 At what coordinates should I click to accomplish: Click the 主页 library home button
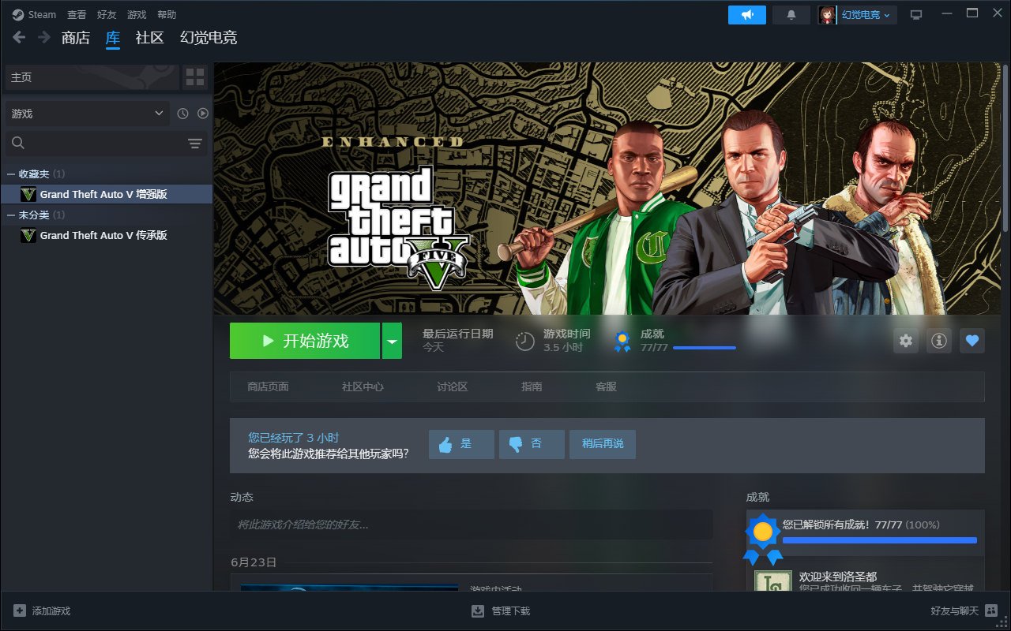[x=92, y=77]
